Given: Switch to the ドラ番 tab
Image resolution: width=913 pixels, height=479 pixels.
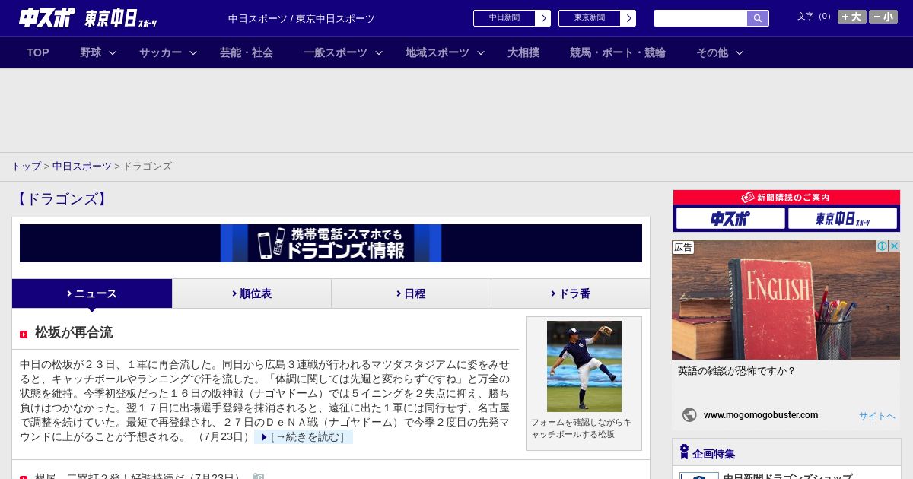Looking at the screenshot, I should pyautogui.click(x=571, y=293).
